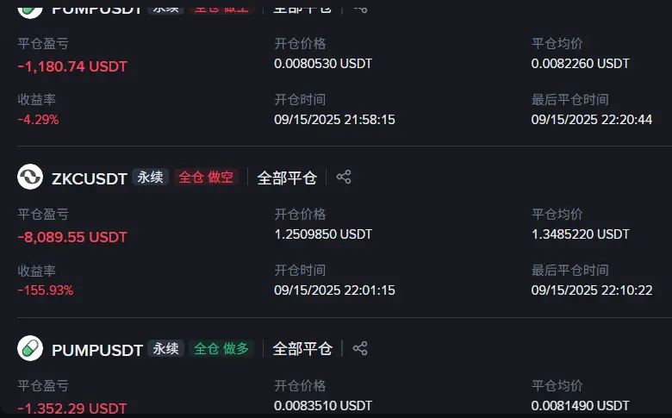This screenshot has height=418, width=672.
Task: Click the partly visible share icon at the top
Action: 359,8
